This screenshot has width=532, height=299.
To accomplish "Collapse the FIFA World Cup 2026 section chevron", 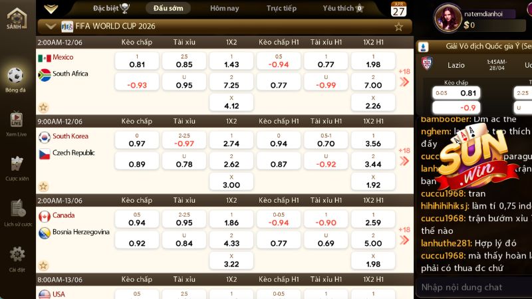I will coord(51,27).
